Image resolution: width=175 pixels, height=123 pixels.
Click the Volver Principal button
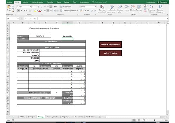point(111,53)
